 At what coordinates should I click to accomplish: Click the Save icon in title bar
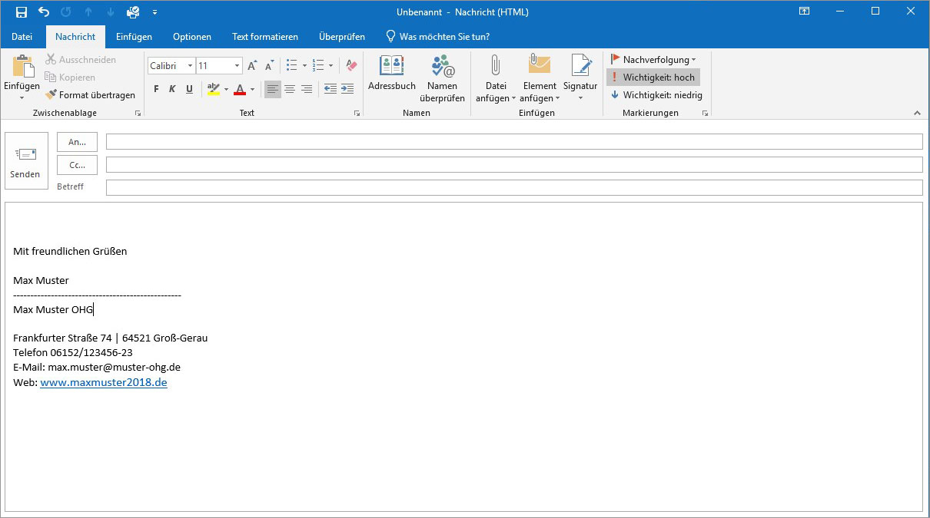[x=22, y=12]
